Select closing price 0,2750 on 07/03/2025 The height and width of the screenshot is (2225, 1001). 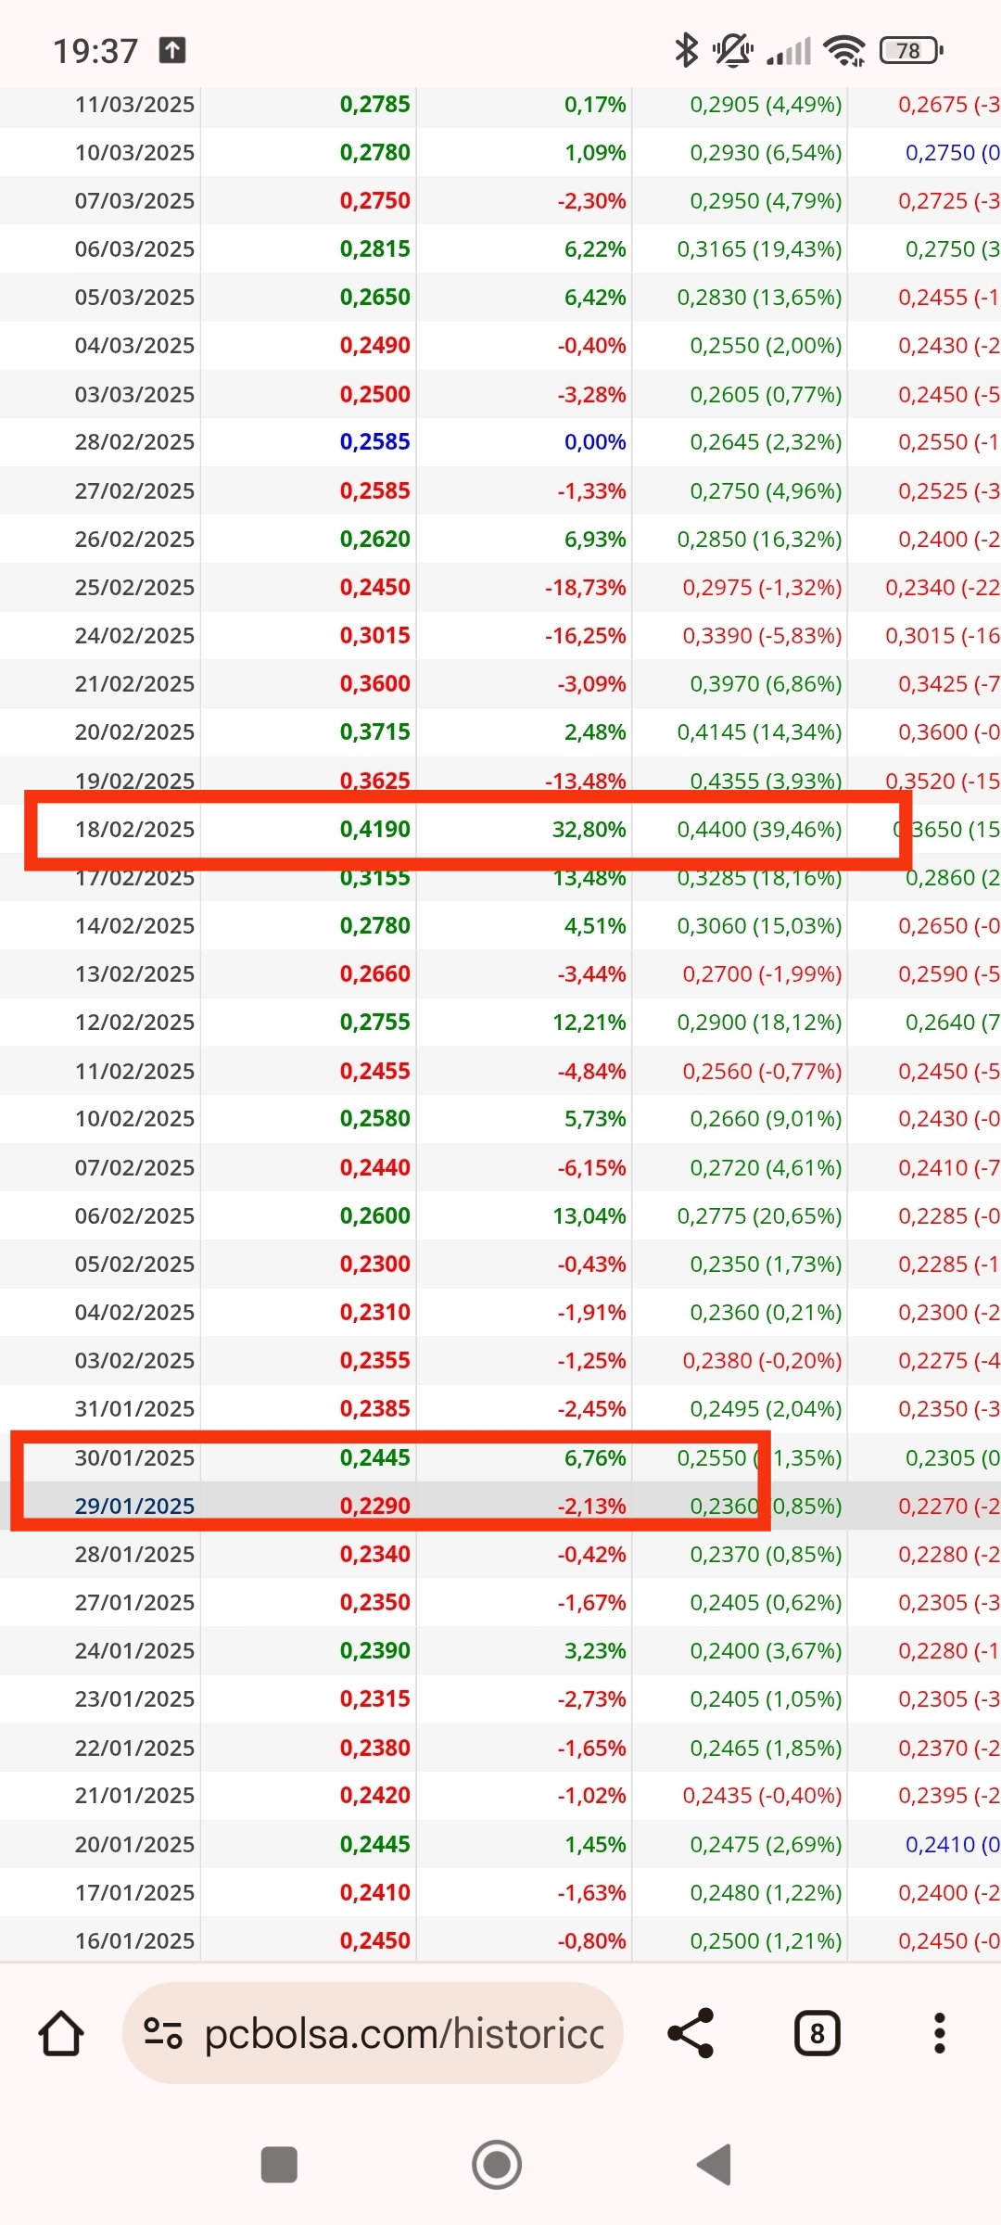(374, 200)
